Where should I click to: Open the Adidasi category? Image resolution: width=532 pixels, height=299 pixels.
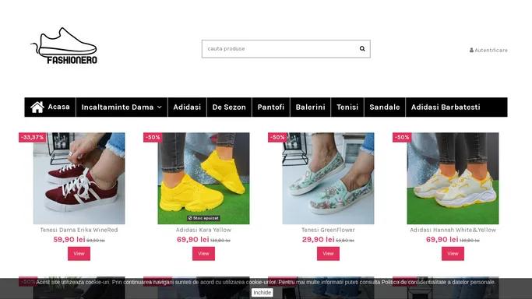click(x=187, y=107)
